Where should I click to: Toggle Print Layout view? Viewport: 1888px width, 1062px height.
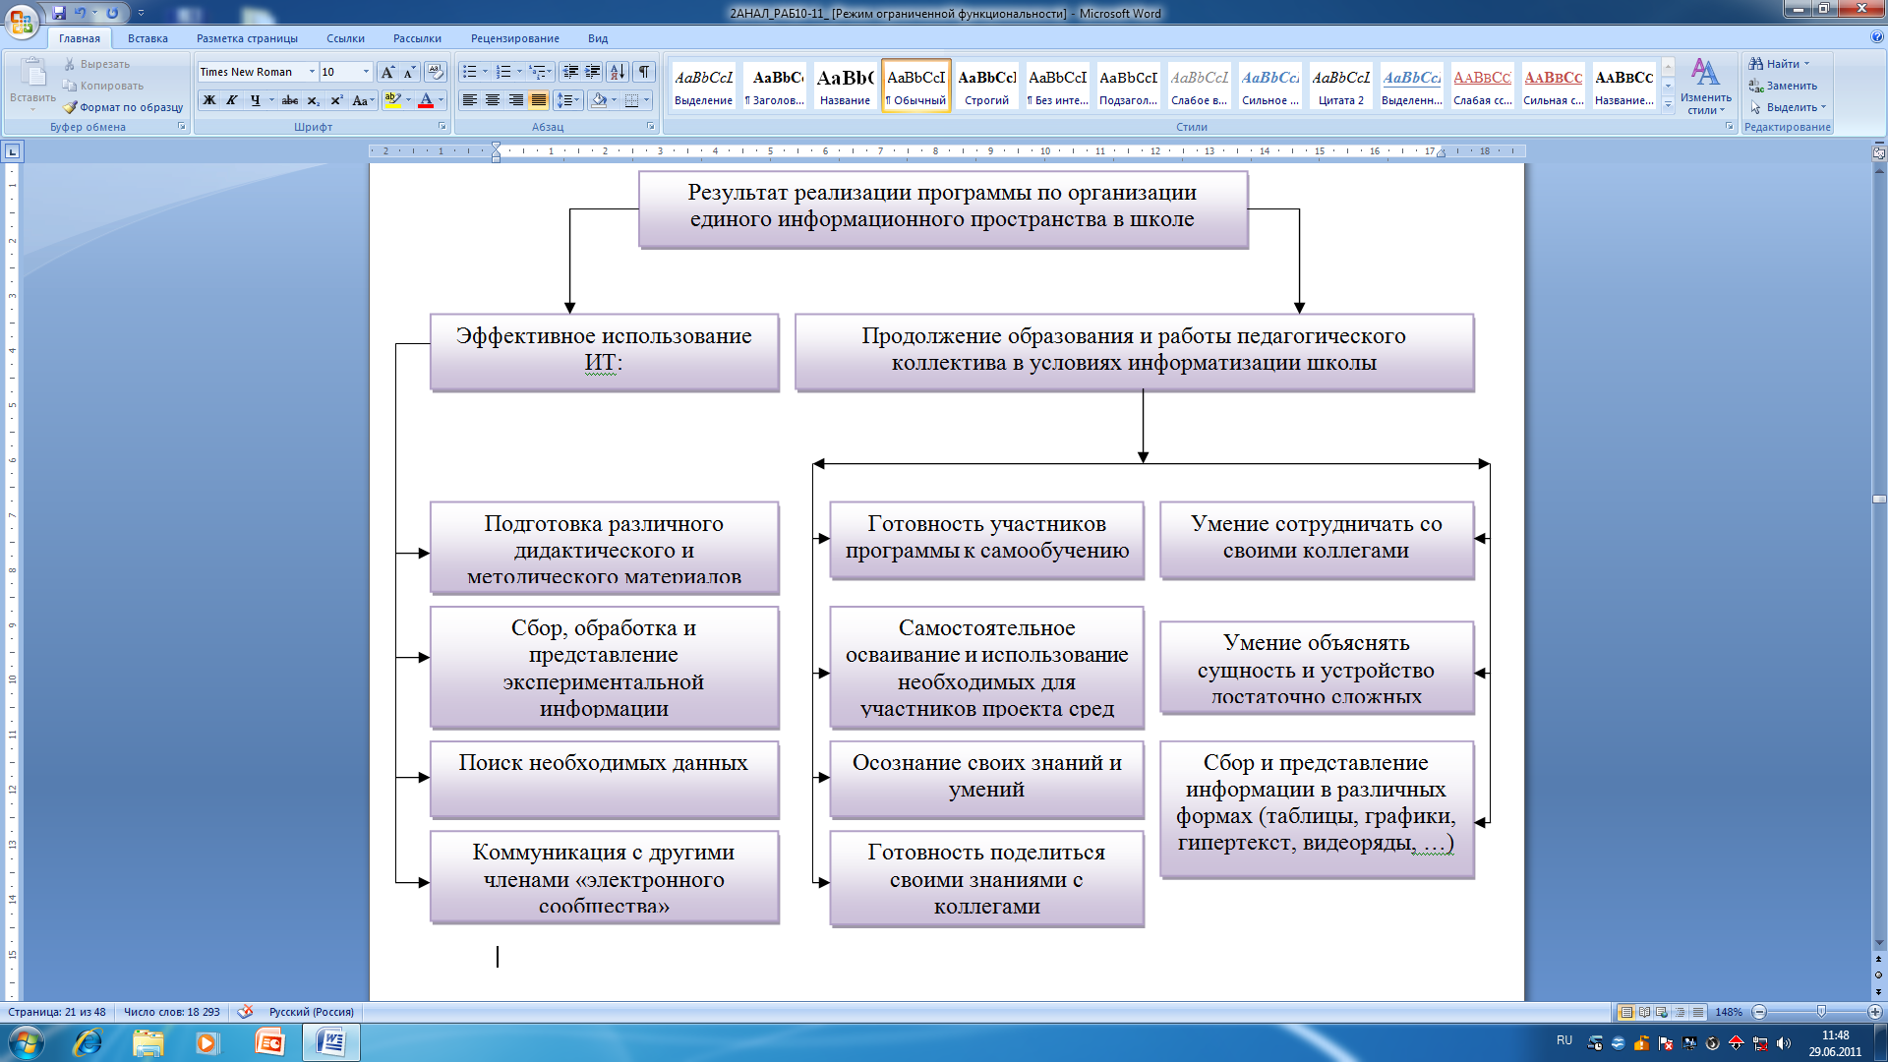(x=1626, y=1012)
